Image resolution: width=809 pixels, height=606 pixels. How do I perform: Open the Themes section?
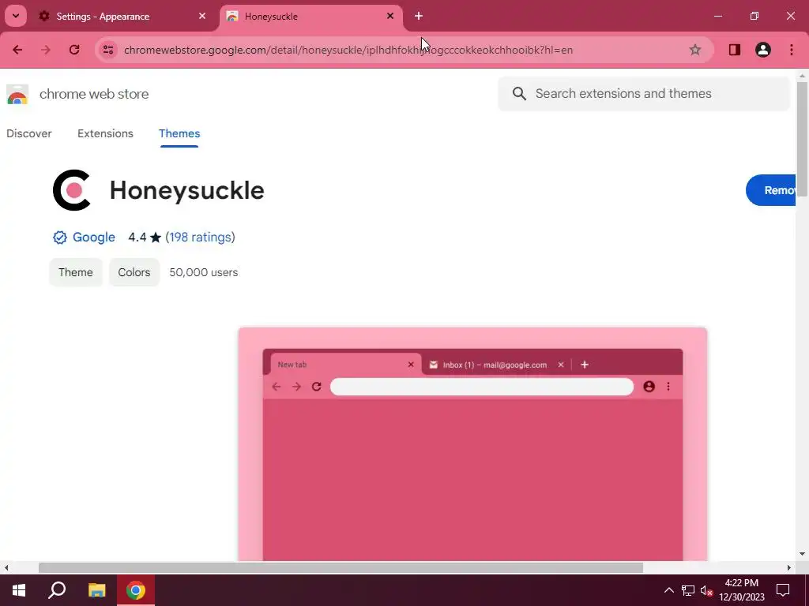pos(179,133)
